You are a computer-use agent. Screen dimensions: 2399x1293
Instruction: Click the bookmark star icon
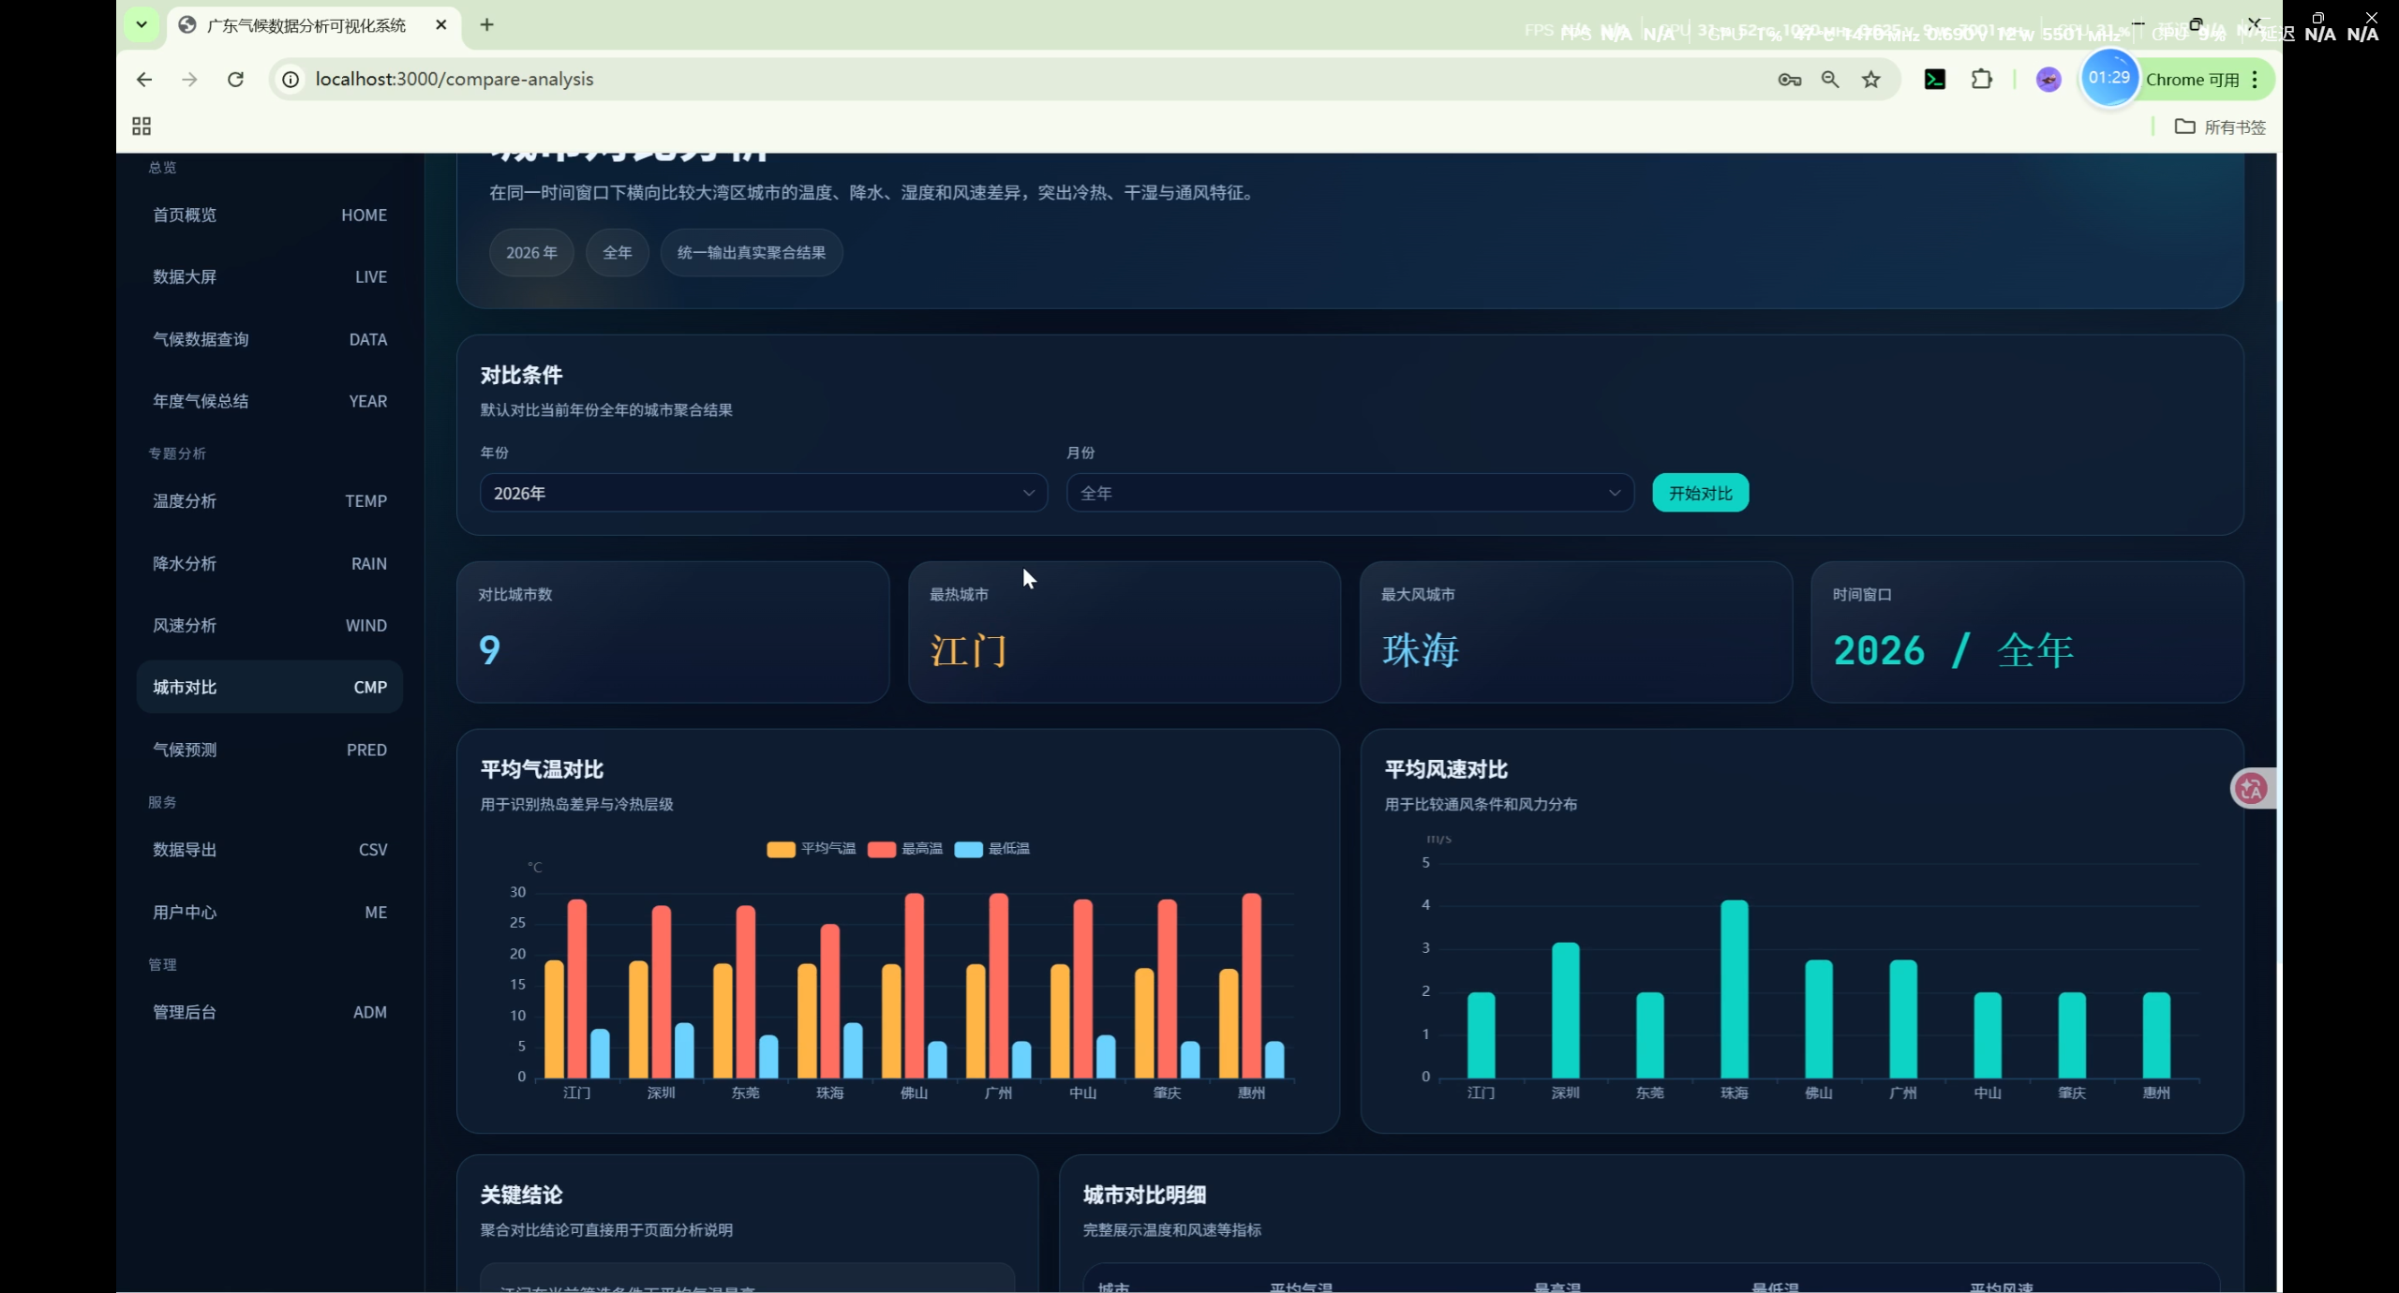(1870, 80)
